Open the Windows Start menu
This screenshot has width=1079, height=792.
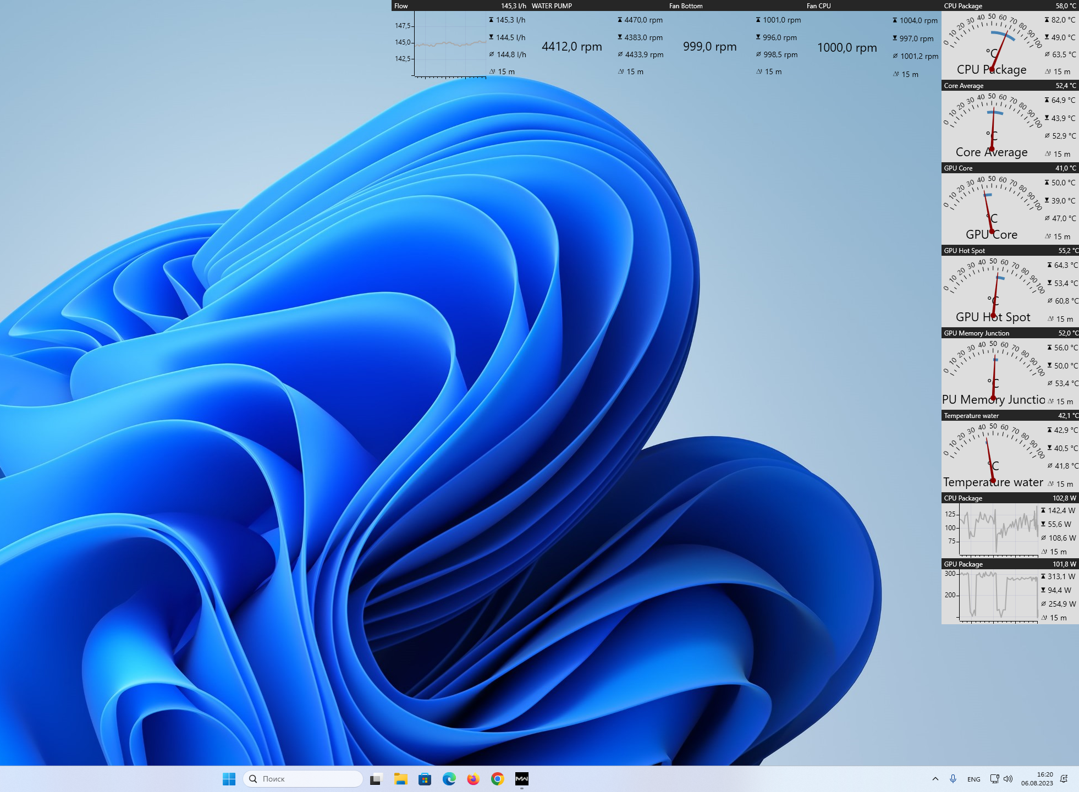pyautogui.click(x=229, y=779)
